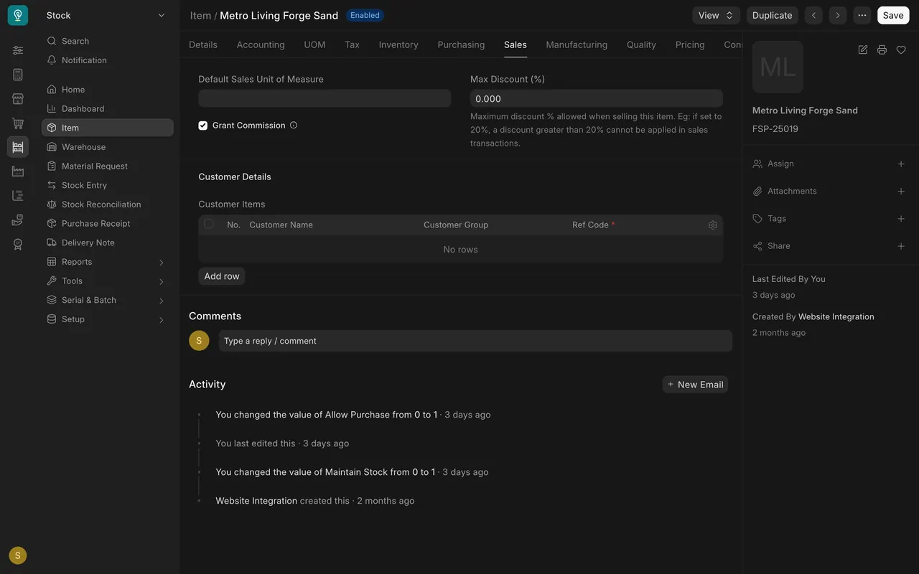Open the three-dots more options menu
This screenshot has height=574, width=919.
pyautogui.click(x=862, y=15)
